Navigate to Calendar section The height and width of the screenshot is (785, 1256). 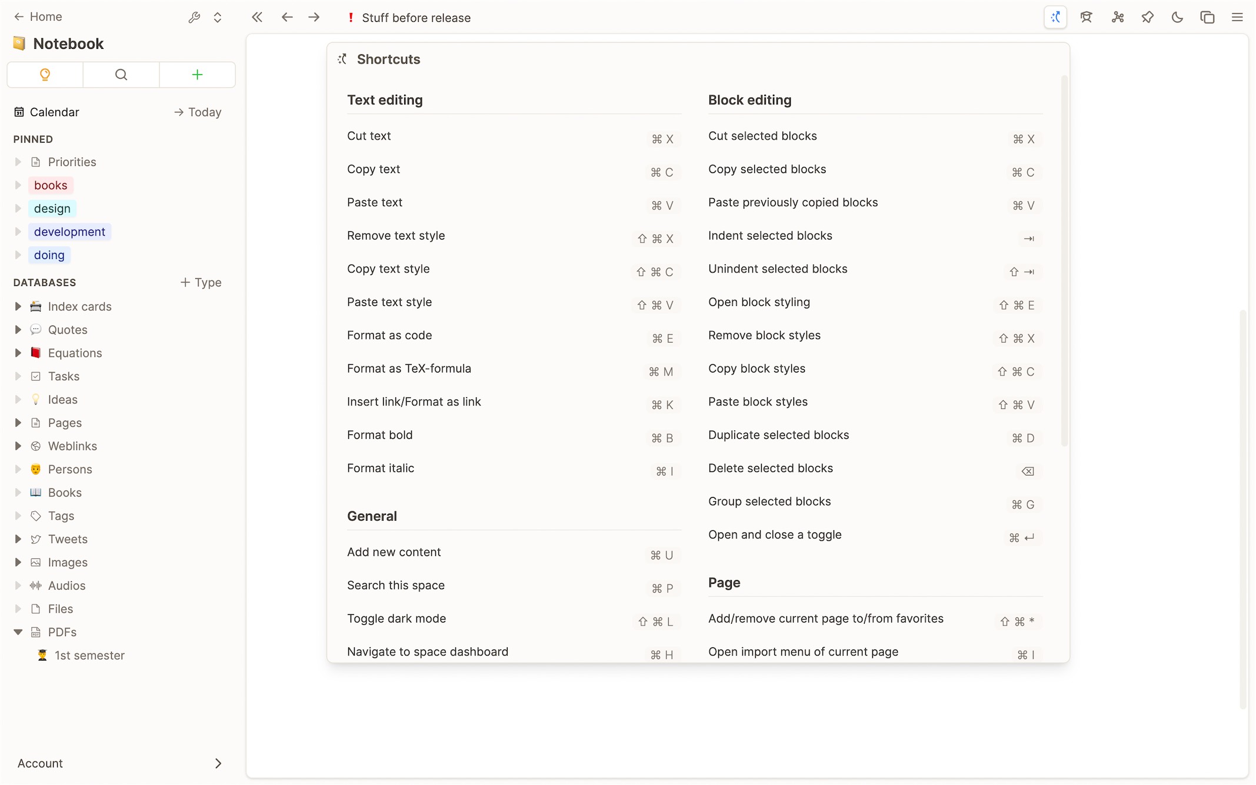coord(54,112)
